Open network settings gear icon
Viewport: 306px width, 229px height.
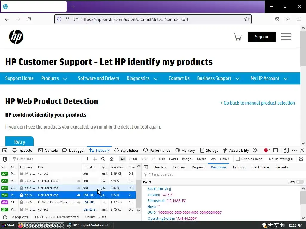click(x=301, y=159)
